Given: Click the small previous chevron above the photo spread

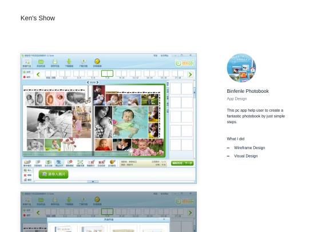Looking at the screenshot, I should [88, 82].
